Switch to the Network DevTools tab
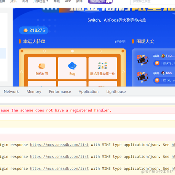 pyautogui.click(x=11, y=92)
